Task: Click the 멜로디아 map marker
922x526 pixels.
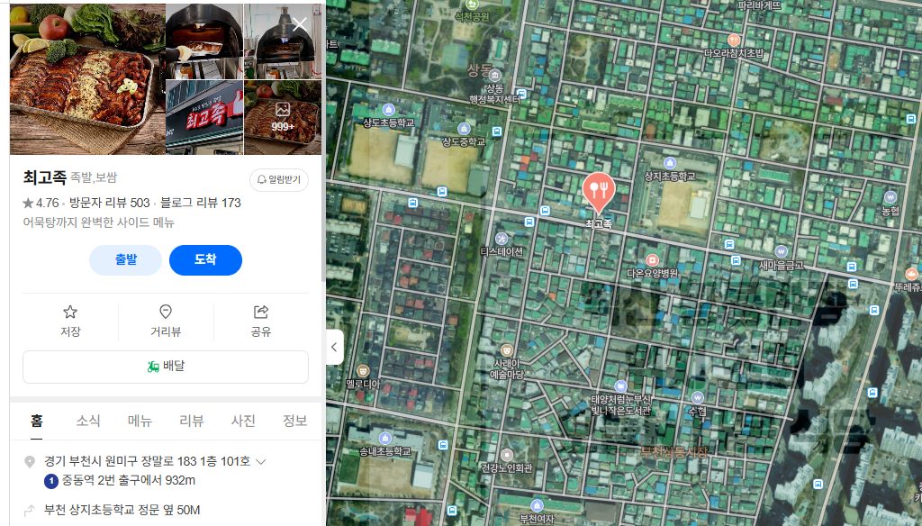Action: point(363,371)
